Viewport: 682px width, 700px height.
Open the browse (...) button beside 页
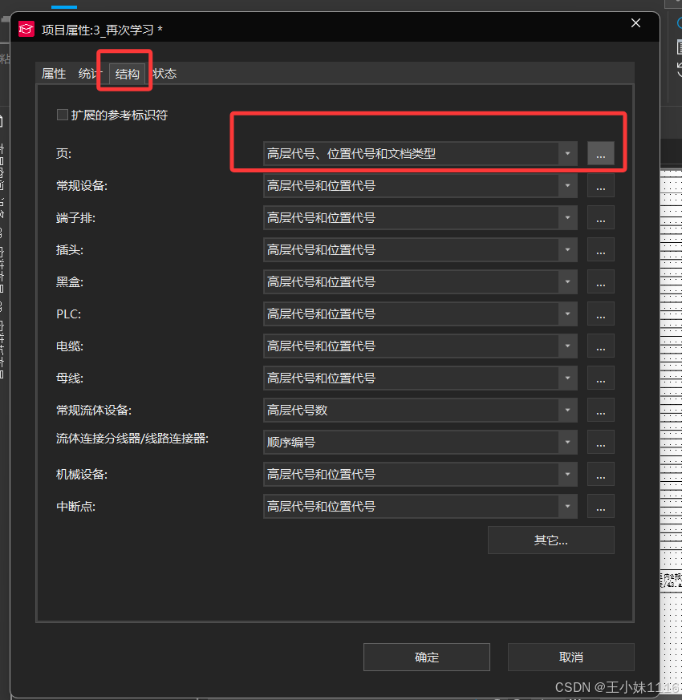point(600,153)
